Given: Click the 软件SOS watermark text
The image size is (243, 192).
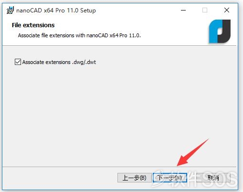Looking at the screenshot, I should (203, 178).
